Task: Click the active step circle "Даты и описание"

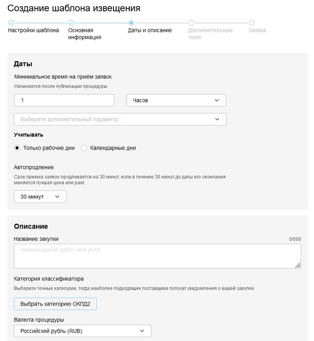Action: [131, 23]
